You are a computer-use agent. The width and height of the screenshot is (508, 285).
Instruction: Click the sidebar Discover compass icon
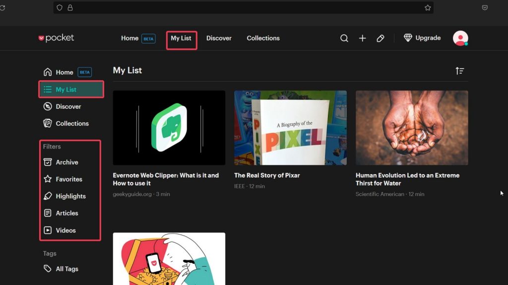tap(48, 106)
